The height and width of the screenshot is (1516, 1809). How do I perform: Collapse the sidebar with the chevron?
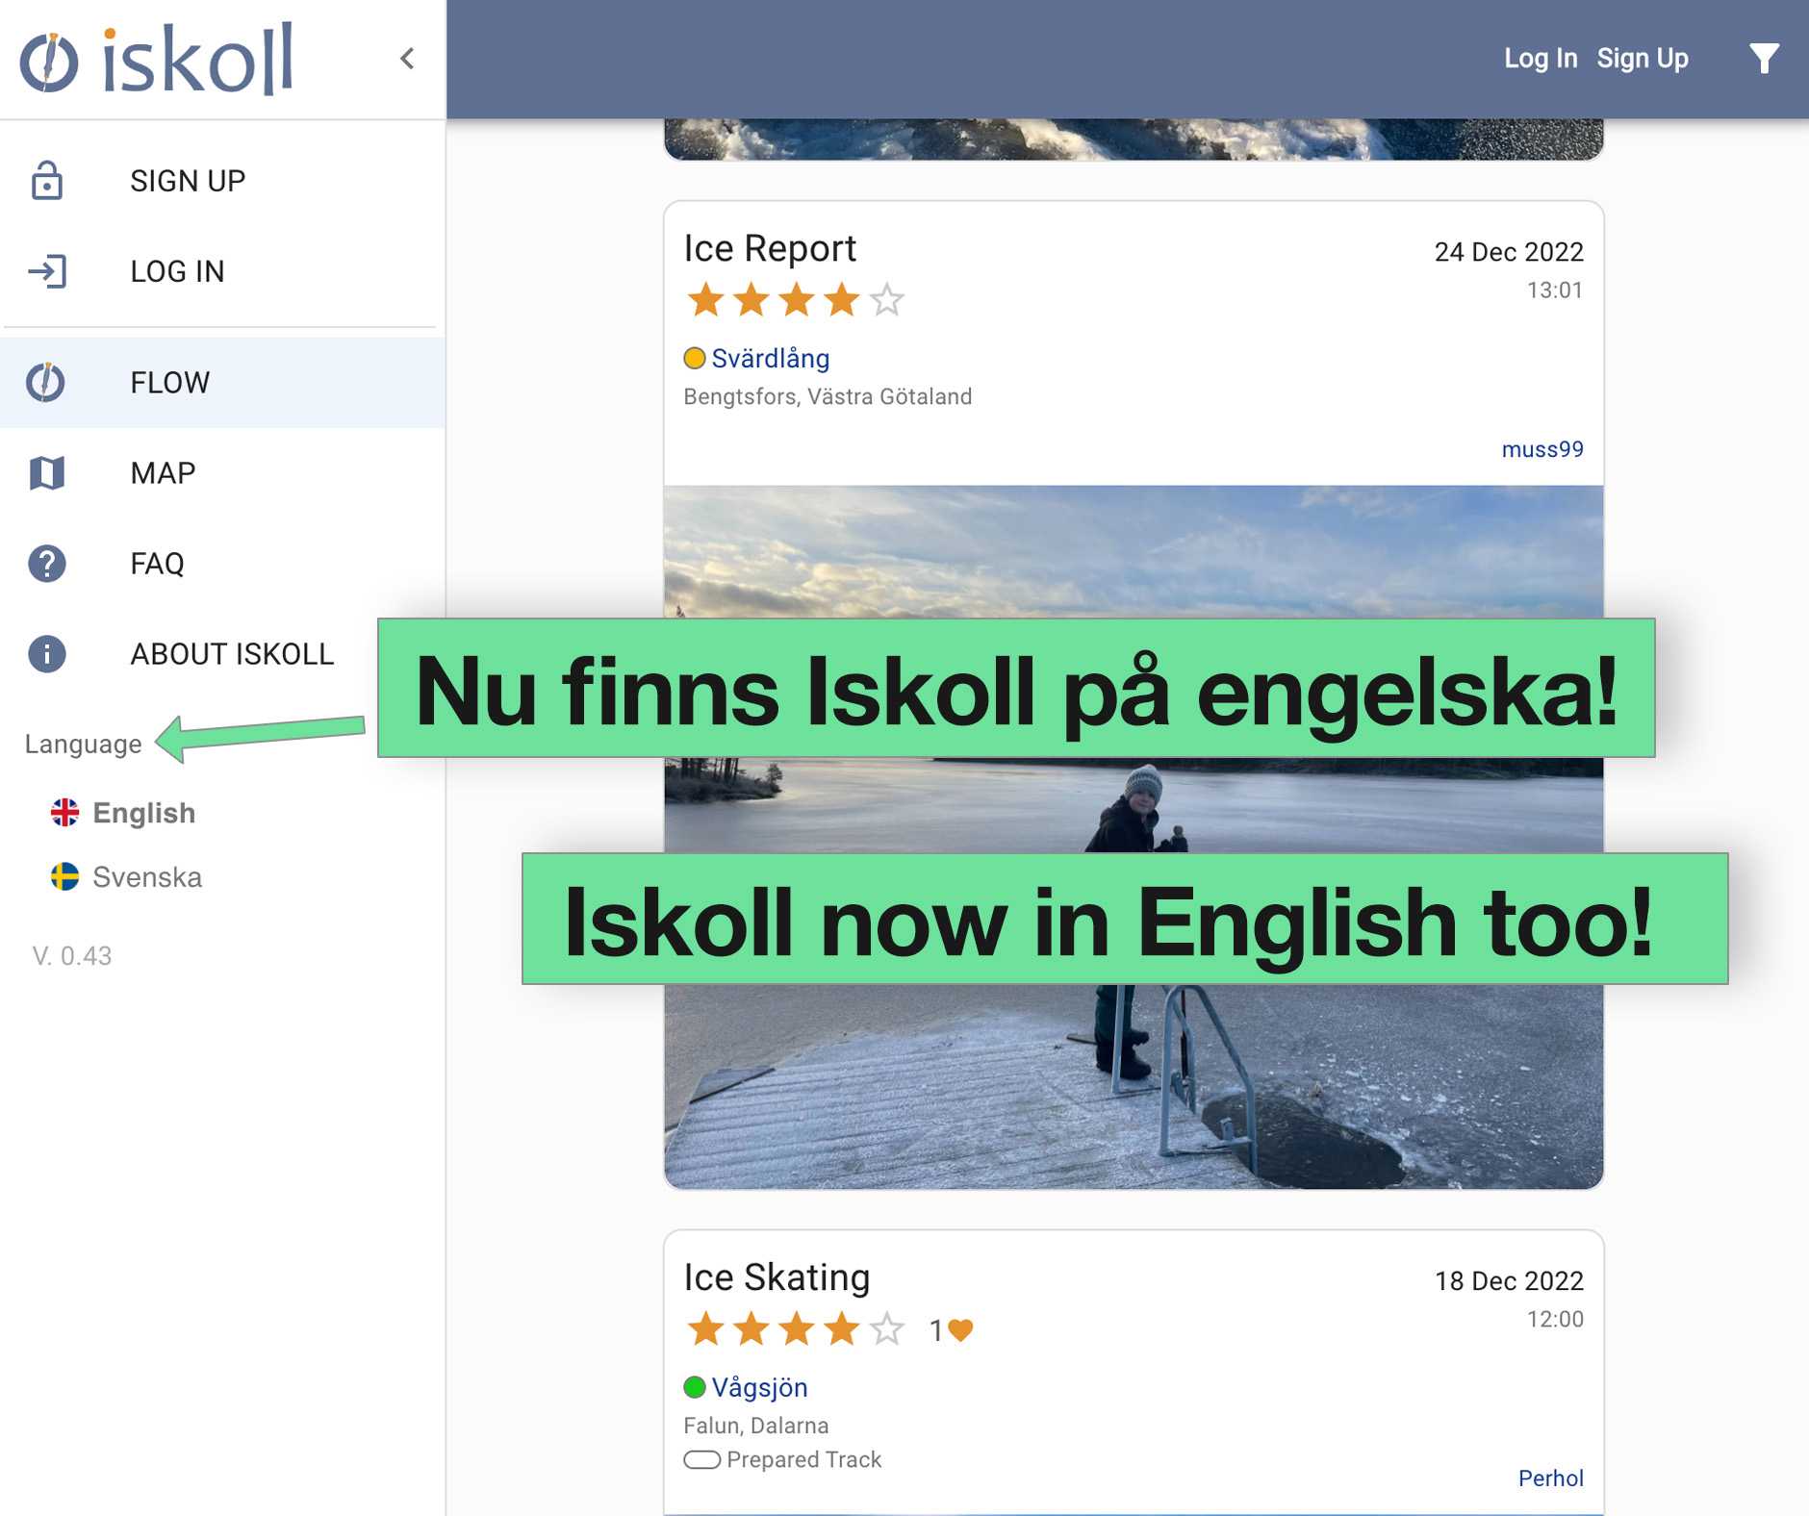tap(407, 59)
